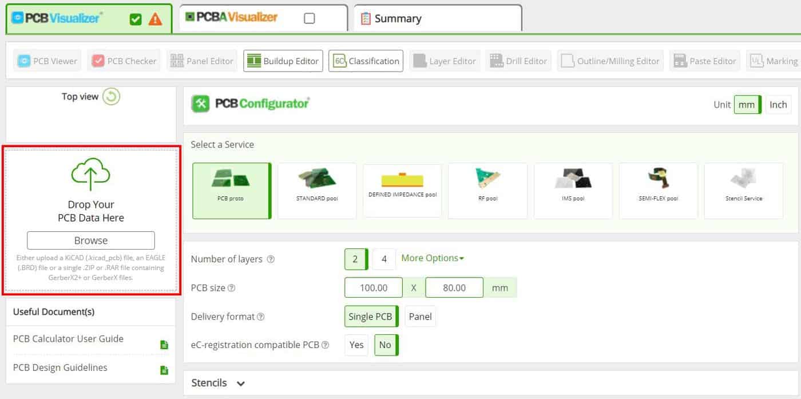Tick the PCBA Visualizer checkbox
This screenshot has width=801, height=399.
tap(310, 18)
